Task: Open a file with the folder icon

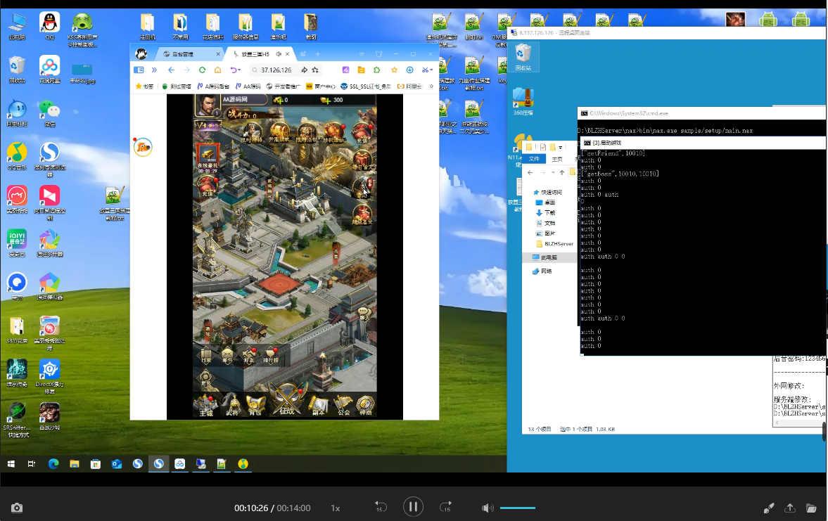Action: click(811, 508)
